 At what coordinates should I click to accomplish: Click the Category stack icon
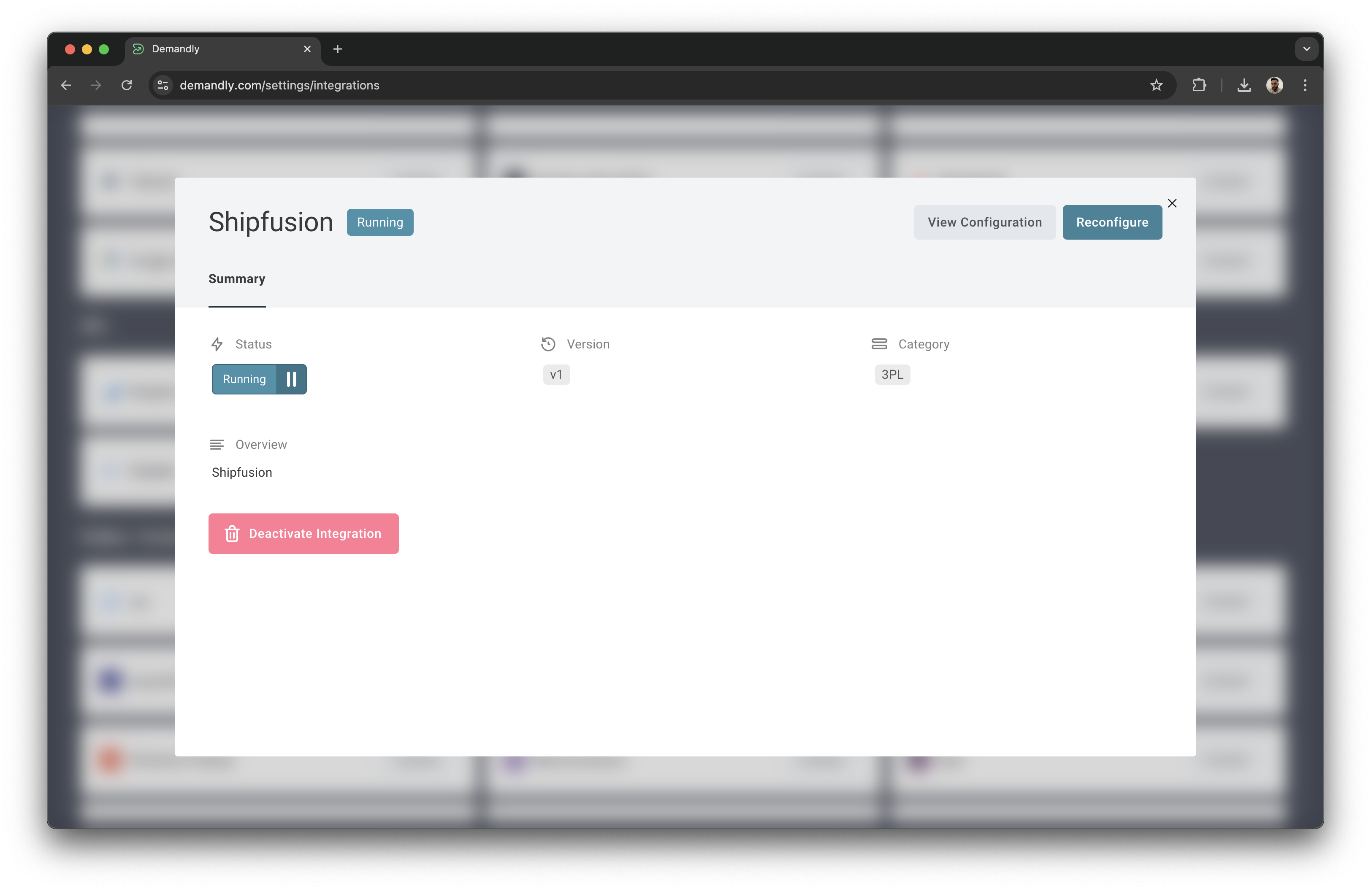(880, 344)
